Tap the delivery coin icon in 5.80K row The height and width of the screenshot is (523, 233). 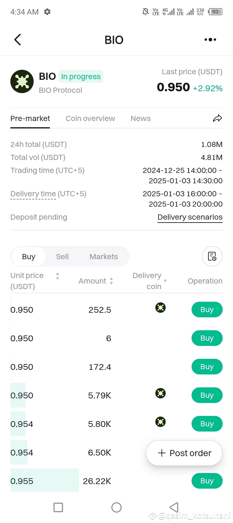[161, 422]
